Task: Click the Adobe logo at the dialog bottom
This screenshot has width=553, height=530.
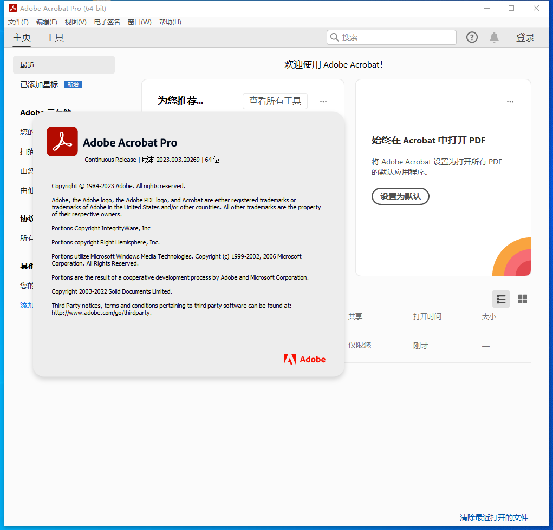Action: (304, 359)
